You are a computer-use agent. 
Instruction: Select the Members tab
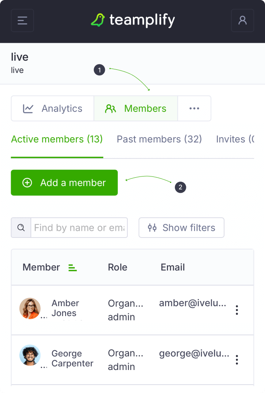[136, 108]
